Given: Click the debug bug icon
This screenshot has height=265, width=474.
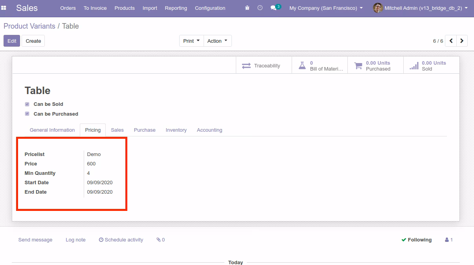Looking at the screenshot, I should pyautogui.click(x=247, y=8).
